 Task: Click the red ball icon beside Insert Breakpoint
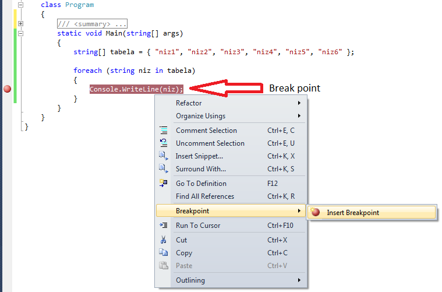pos(316,213)
